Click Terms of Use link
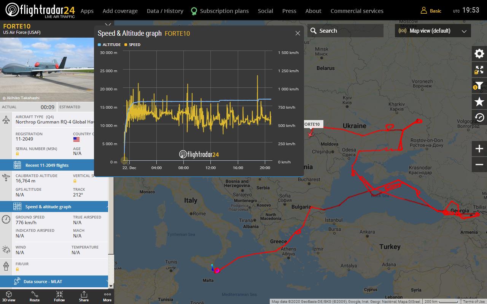 tap(474, 301)
